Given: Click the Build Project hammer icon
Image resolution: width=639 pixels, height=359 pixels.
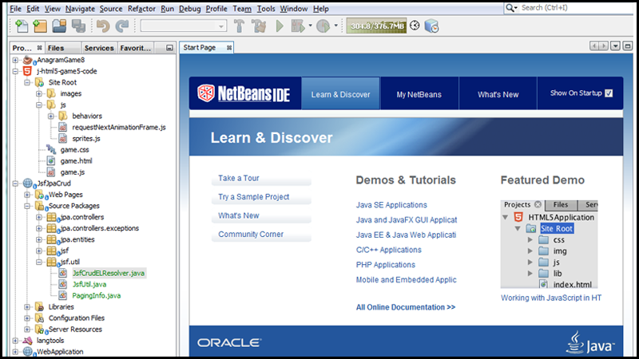Looking at the screenshot, I should 239,26.
